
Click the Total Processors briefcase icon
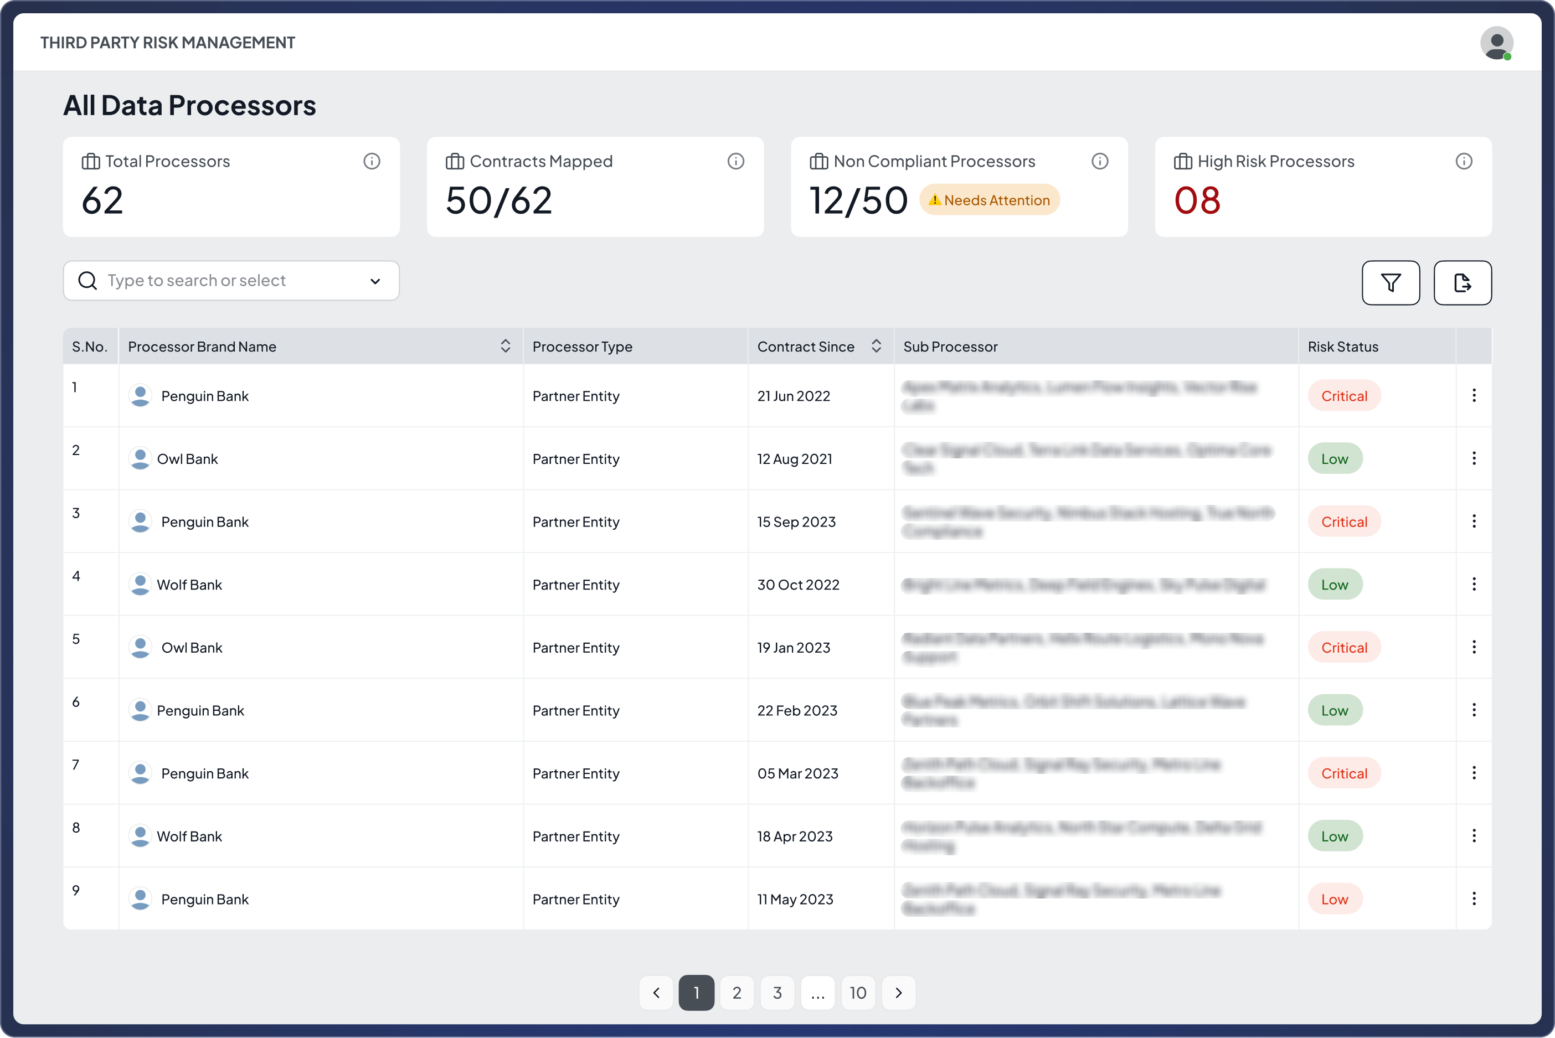[91, 162]
